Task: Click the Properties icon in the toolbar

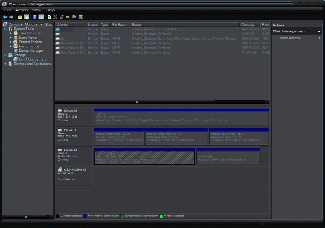Action: click(62, 17)
